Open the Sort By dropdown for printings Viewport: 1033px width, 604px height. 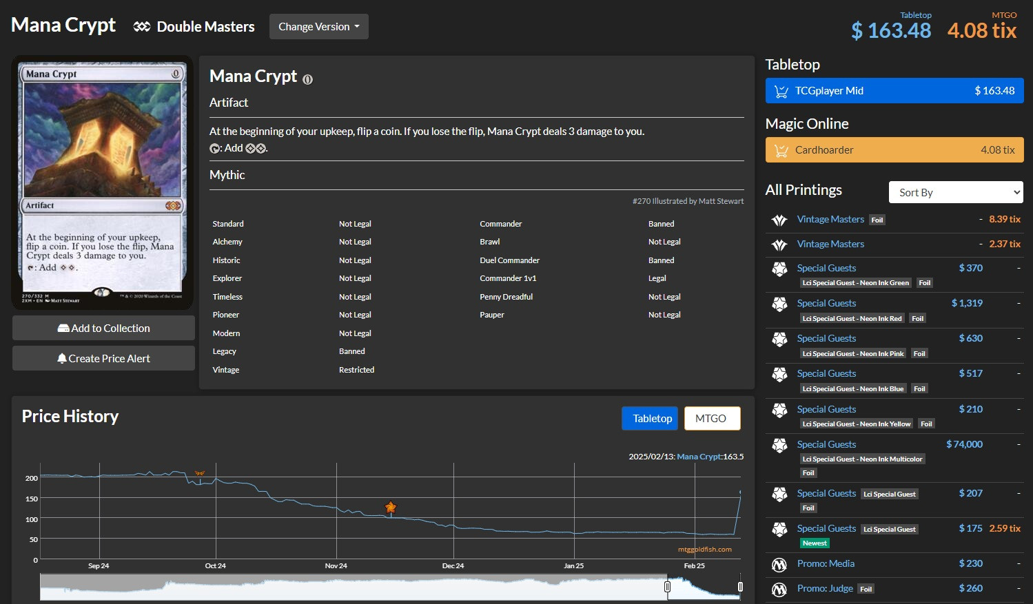pyautogui.click(x=956, y=193)
